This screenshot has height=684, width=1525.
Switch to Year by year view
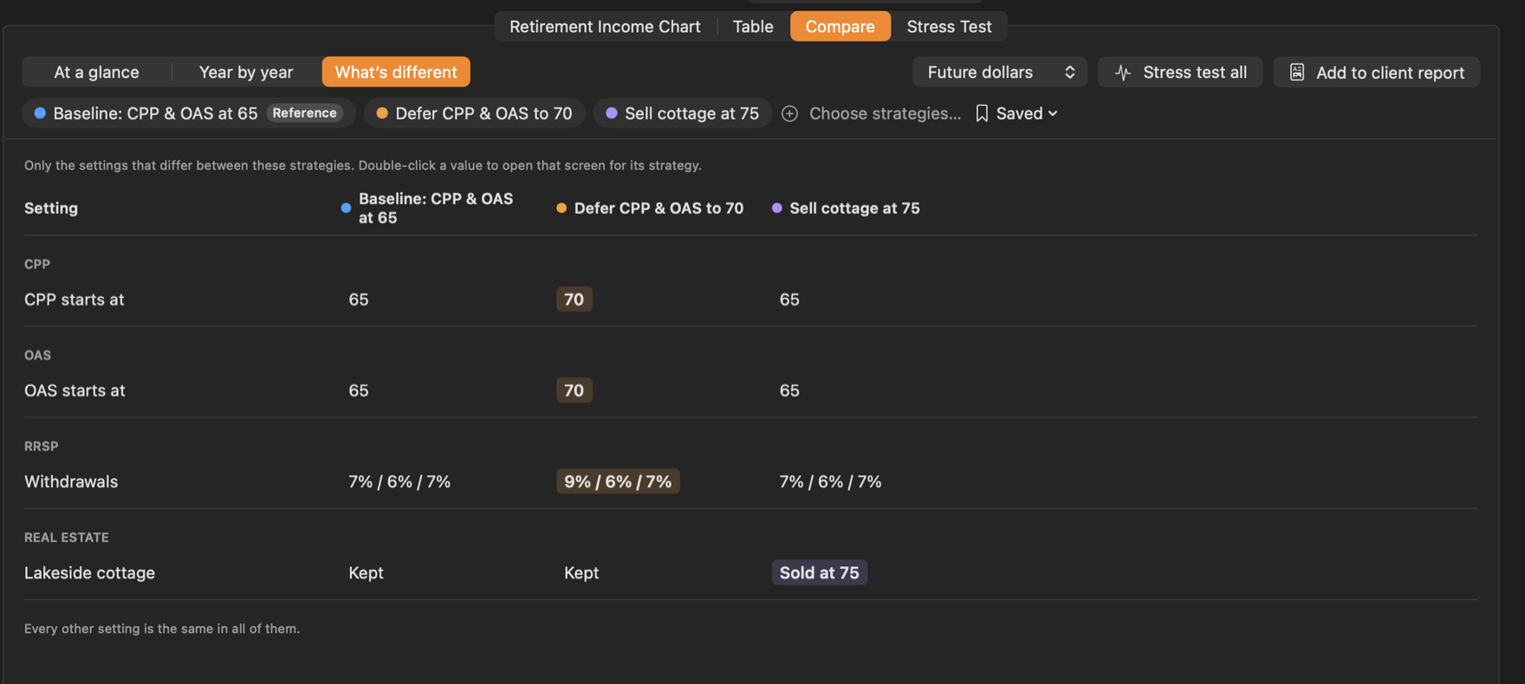[x=246, y=72]
